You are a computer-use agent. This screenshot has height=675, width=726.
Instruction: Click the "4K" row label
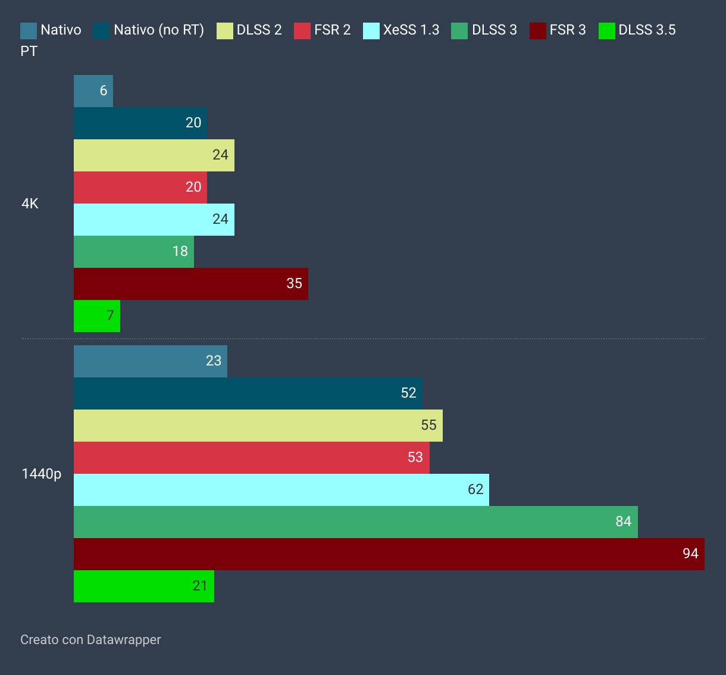point(30,204)
